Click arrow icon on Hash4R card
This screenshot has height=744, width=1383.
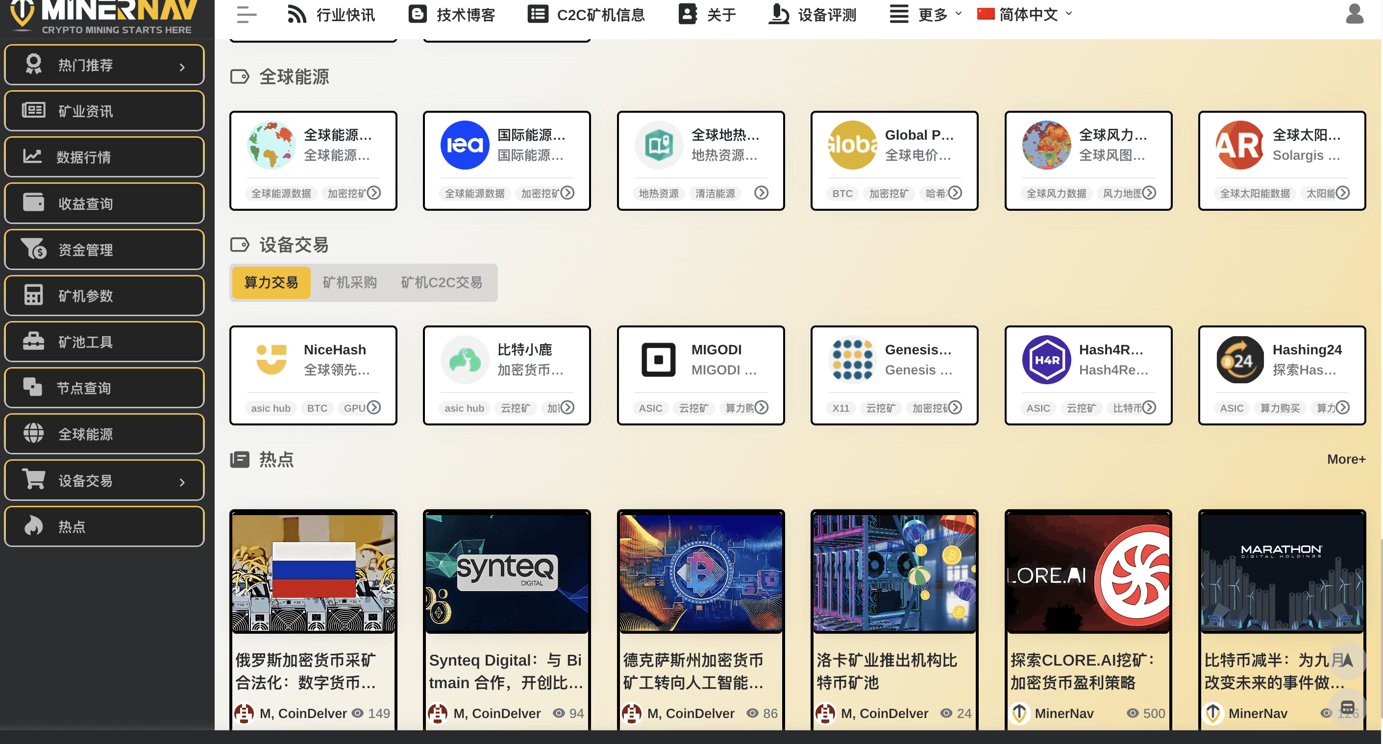(x=1149, y=407)
